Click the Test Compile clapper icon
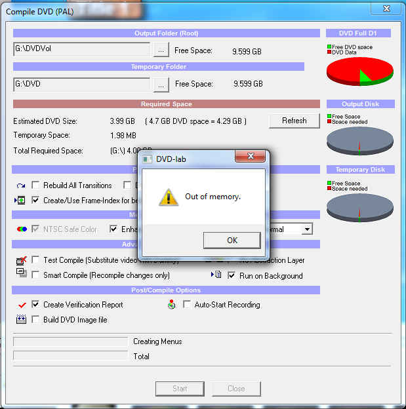Screen dimensions: 406x409 coord(22,261)
